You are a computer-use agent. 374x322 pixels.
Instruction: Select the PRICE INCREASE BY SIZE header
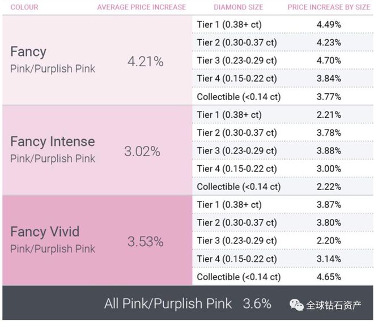coord(329,7)
